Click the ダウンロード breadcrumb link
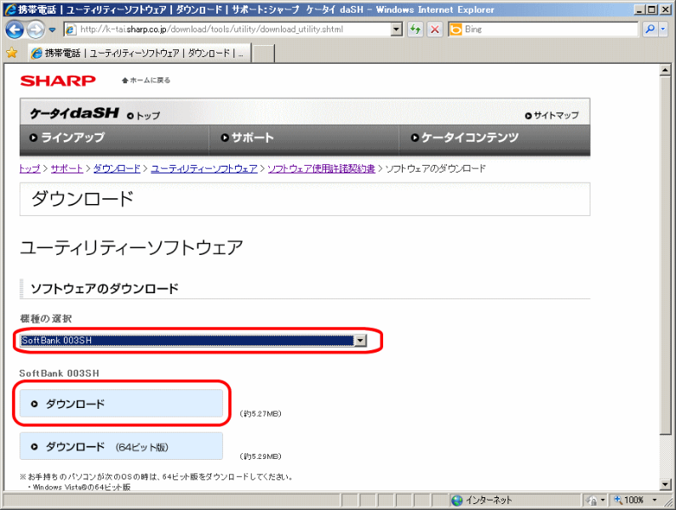676x510 pixels. (117, 168)
